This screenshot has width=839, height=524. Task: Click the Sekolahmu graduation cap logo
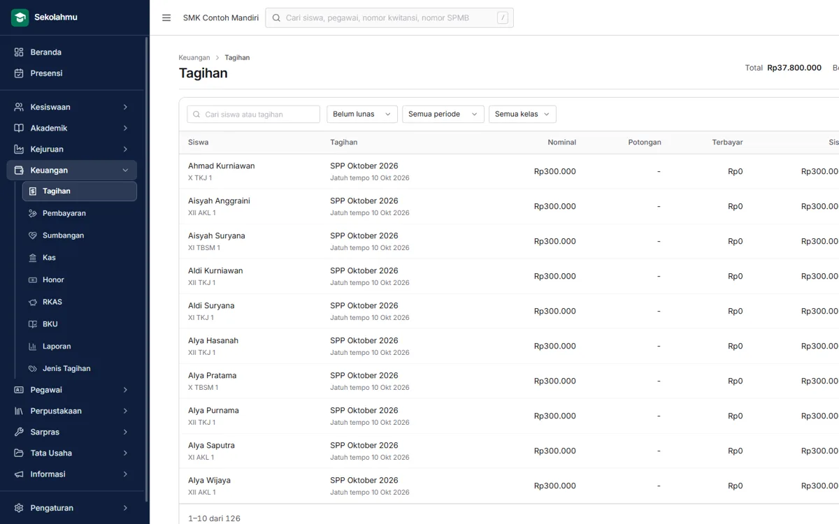[20, 17]
